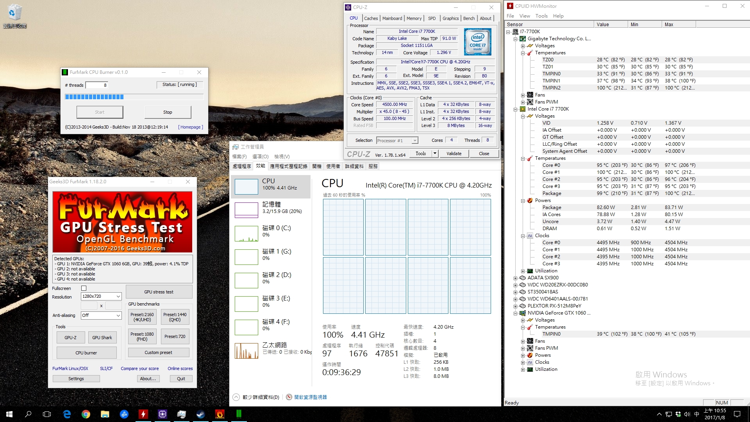Click the volume speaker tray icon

(687, 414)
